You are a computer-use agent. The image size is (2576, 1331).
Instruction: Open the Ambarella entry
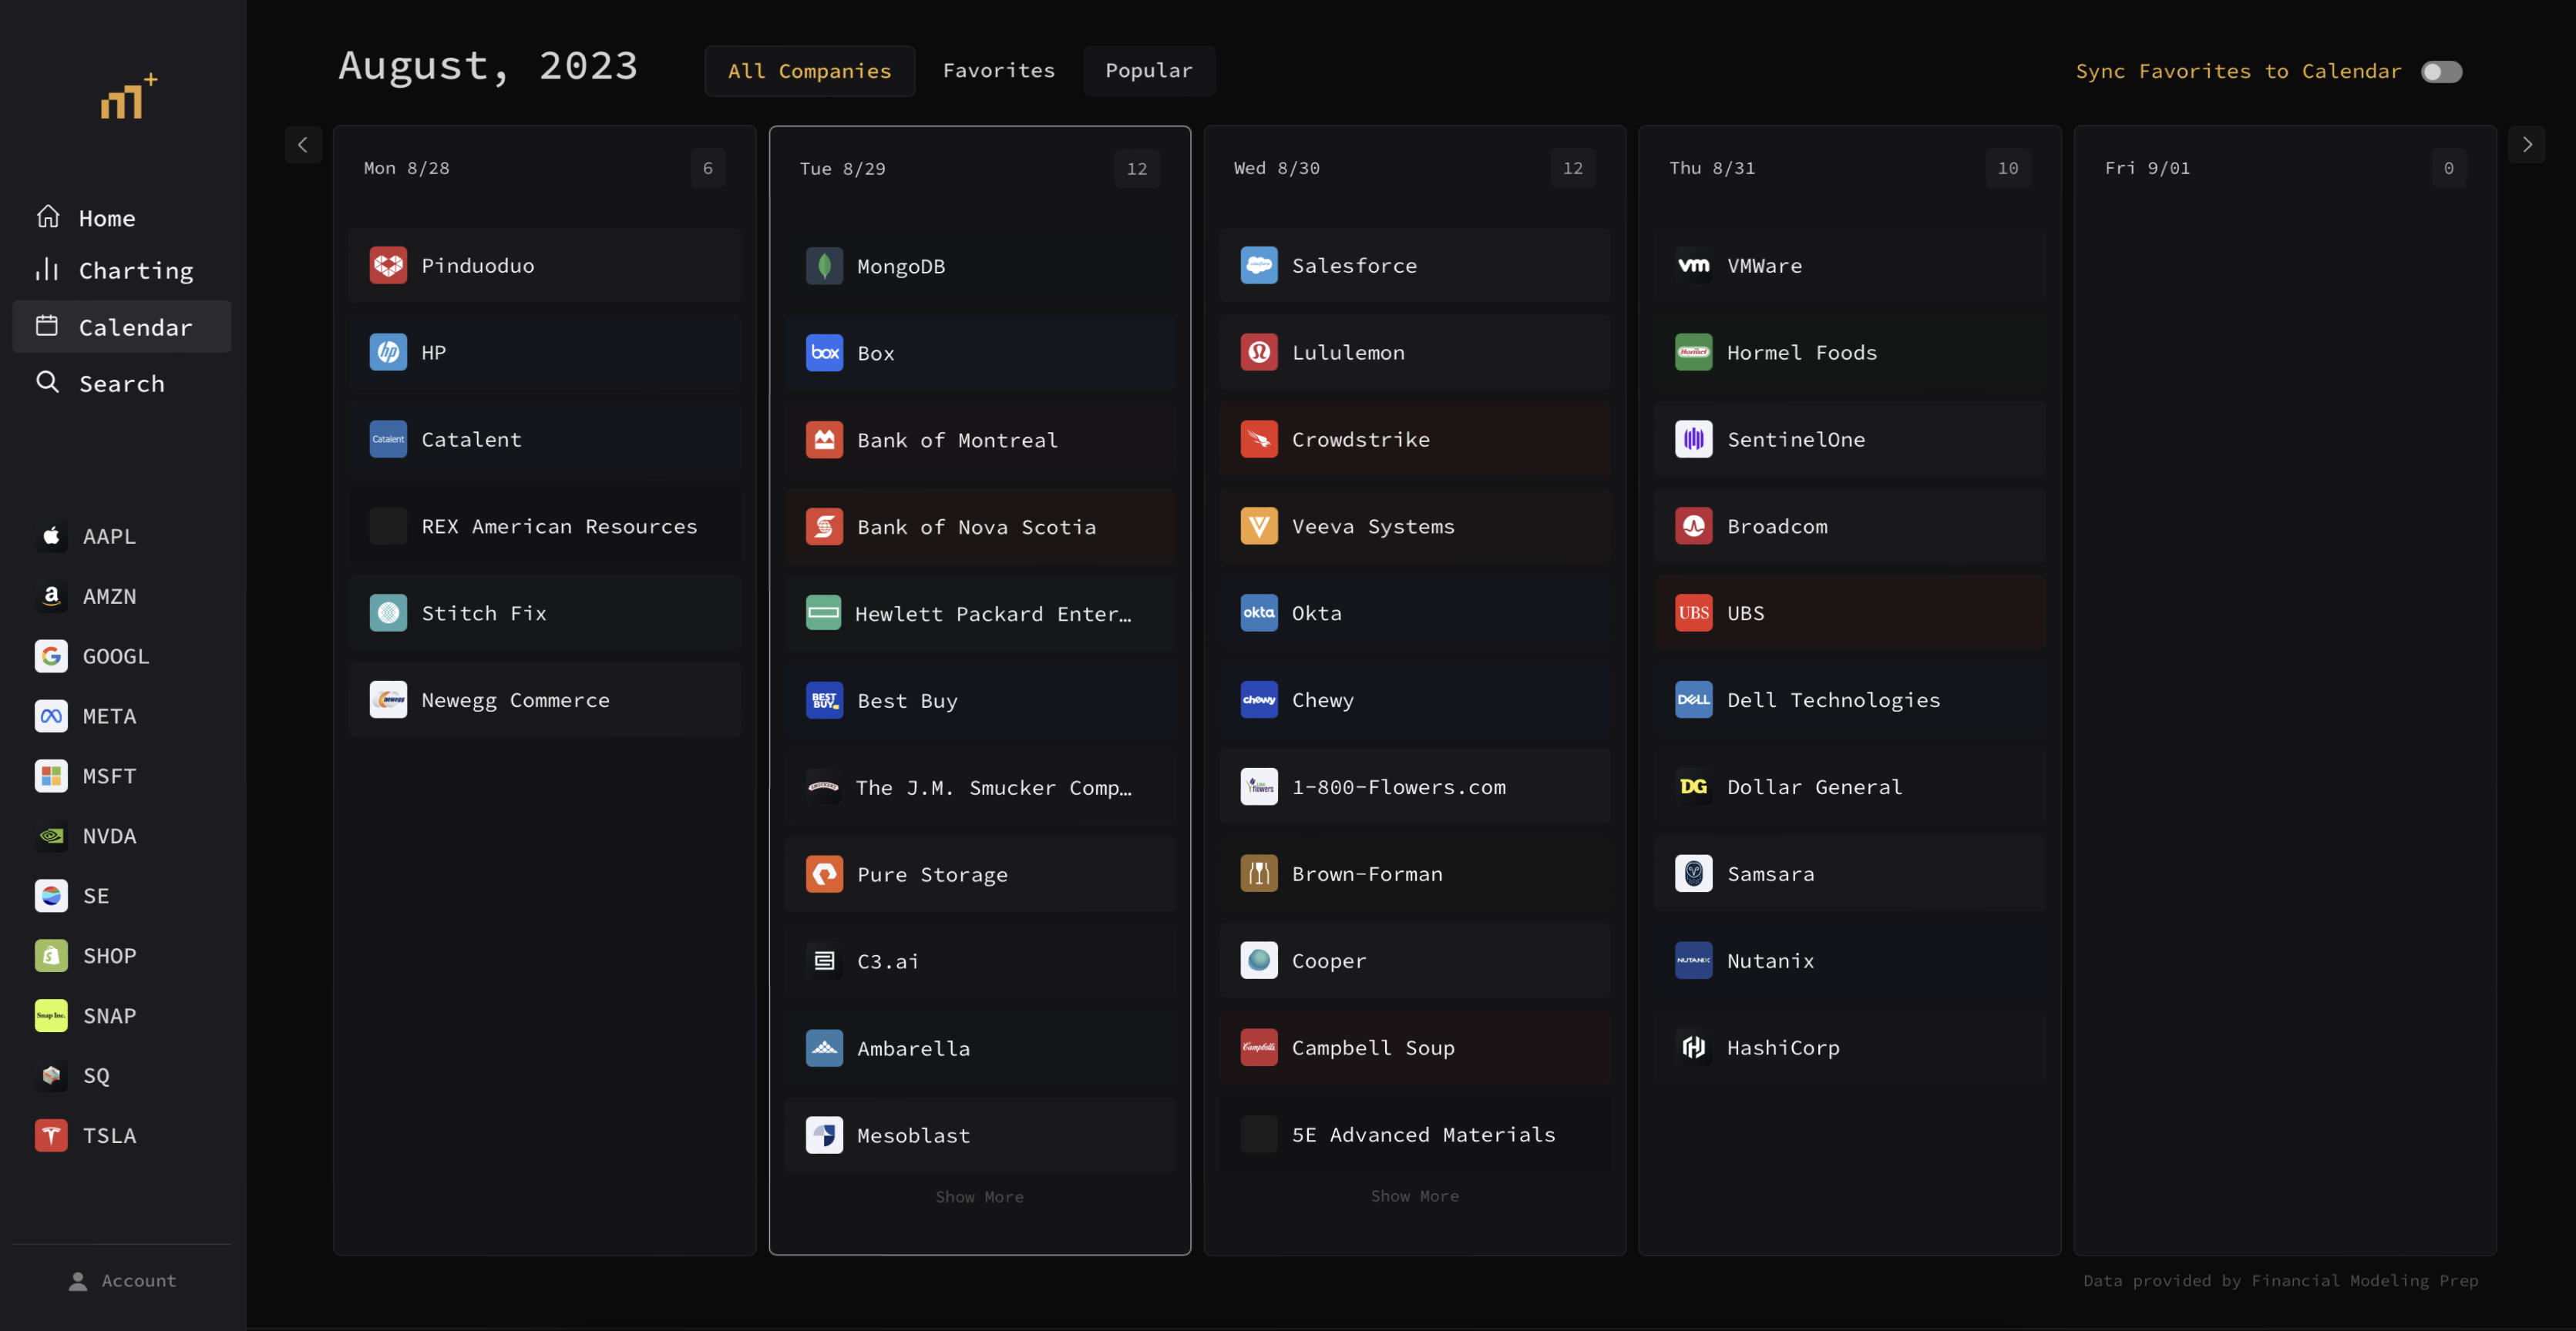pos(979,1049)
